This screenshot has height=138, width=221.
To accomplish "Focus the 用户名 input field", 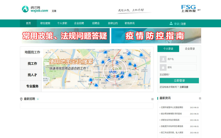I will pos(181,59).
